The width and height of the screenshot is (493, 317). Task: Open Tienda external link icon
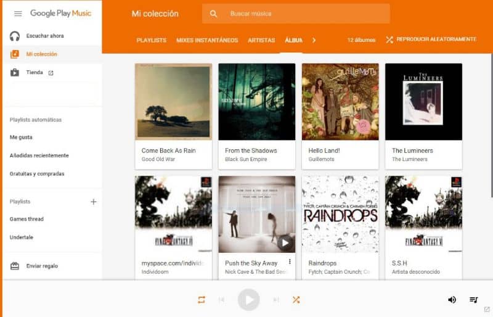click(x=51, y=73)
